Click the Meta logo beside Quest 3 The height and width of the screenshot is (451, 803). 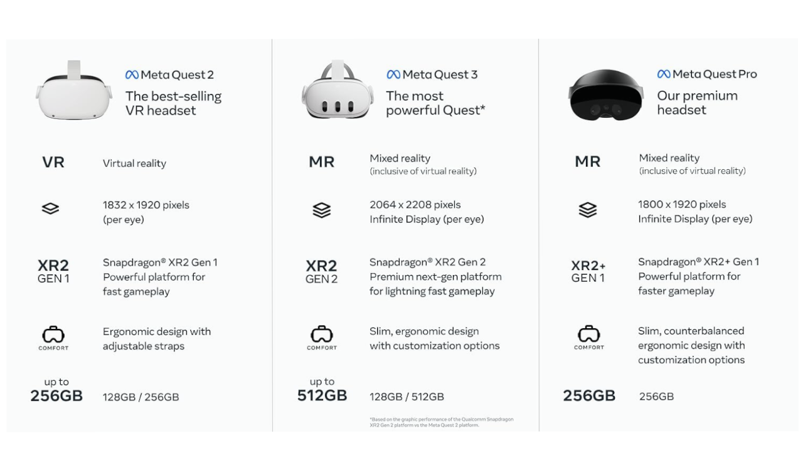pos(393,75)
